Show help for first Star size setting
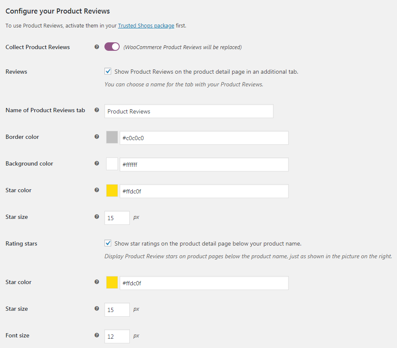 click(97, 216)
